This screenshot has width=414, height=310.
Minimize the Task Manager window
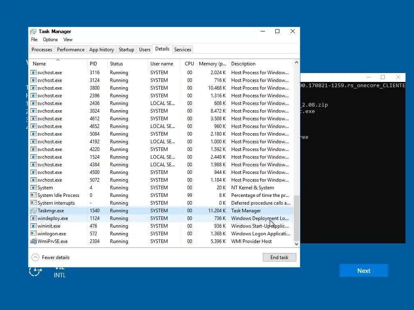click(x=263, y=31)
